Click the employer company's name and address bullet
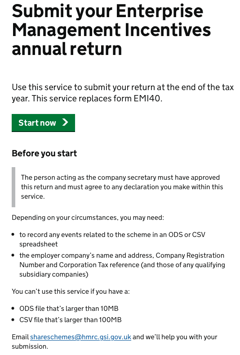Screen dimensions: 240x355 pyautogui.click(x=122, y=264)
